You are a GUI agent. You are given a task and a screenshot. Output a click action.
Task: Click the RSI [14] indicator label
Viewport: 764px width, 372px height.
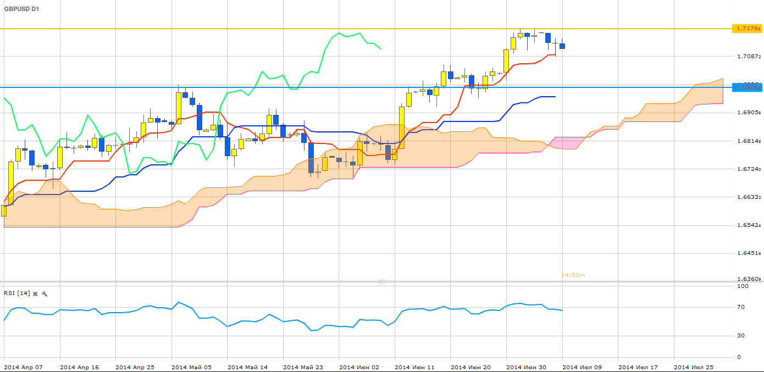click(x=16, y=293)
